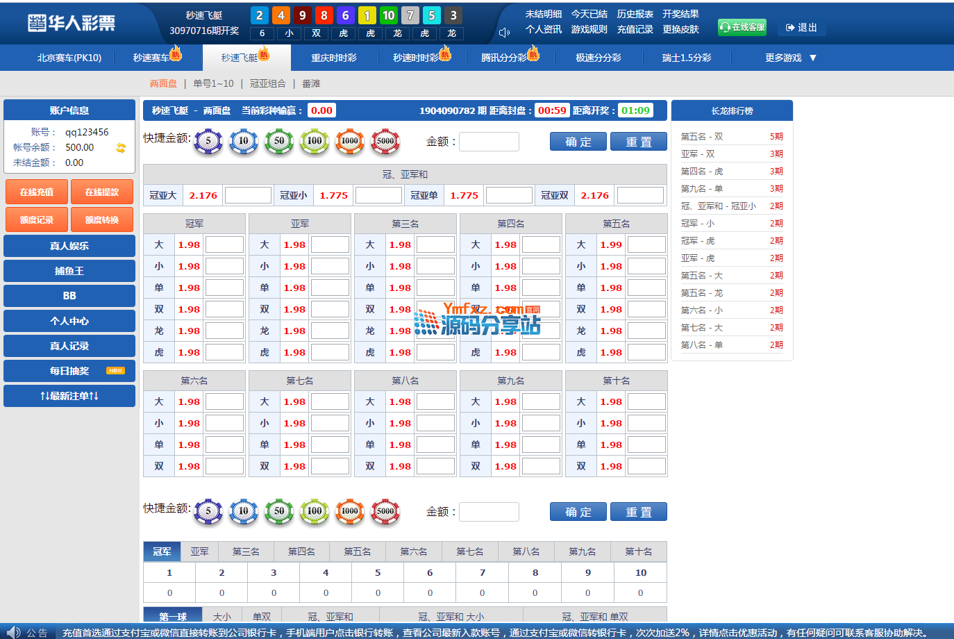This screenshot has height=639, width=954.
Task: Pick the green 50 chip in top row
Action: tap(279, 141)
